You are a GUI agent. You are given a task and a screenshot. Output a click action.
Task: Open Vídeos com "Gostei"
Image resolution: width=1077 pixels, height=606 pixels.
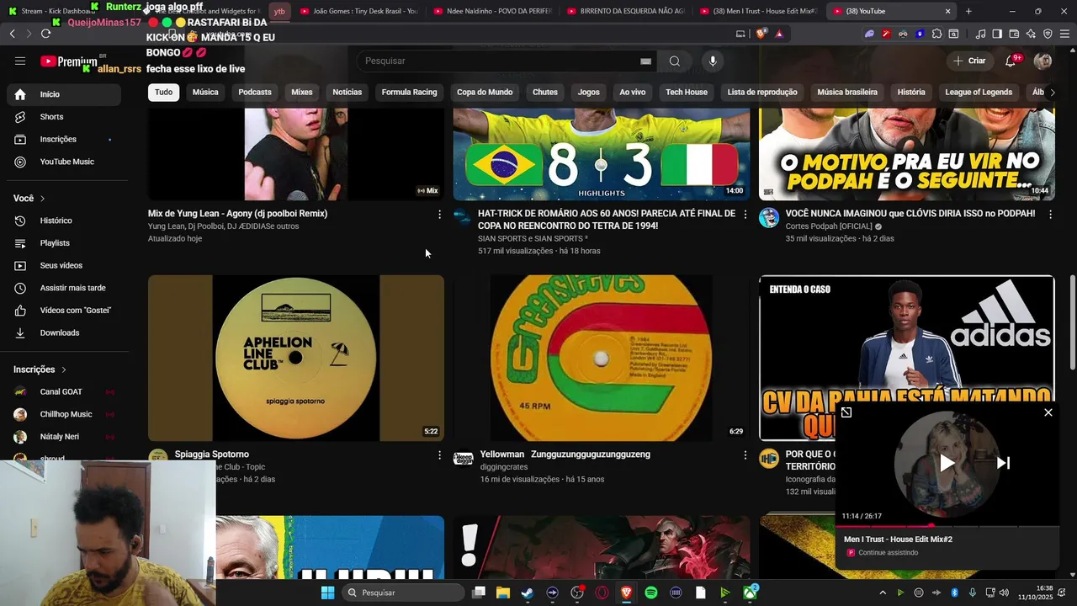tap(64, 311)
